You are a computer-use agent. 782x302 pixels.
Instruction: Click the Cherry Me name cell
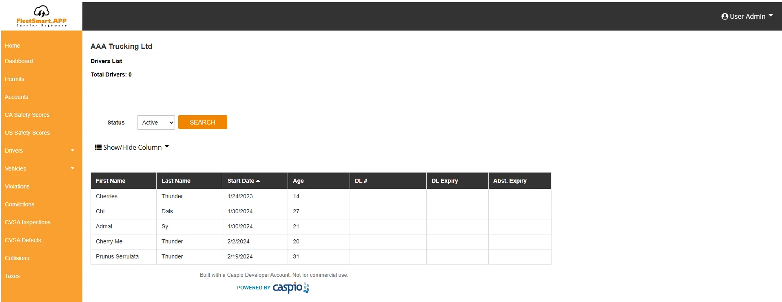tap(124, 241)
